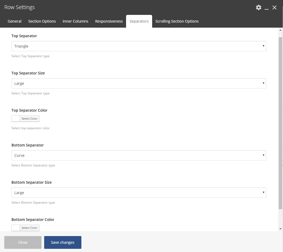283x252 pixels.
Task: Click the scrollbar down arrow
Action: (280, 229)
